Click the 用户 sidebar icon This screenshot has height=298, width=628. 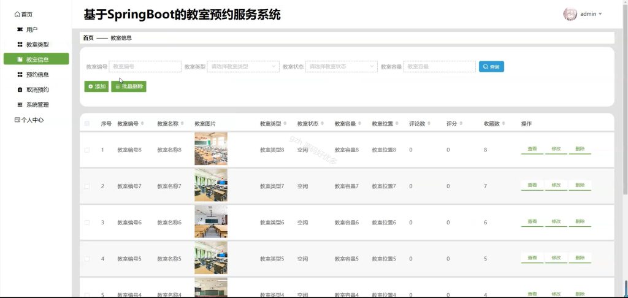click(20, 29)
